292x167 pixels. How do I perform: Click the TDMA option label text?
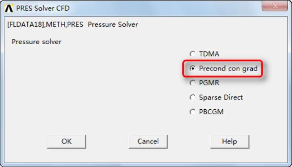(209, 54)
